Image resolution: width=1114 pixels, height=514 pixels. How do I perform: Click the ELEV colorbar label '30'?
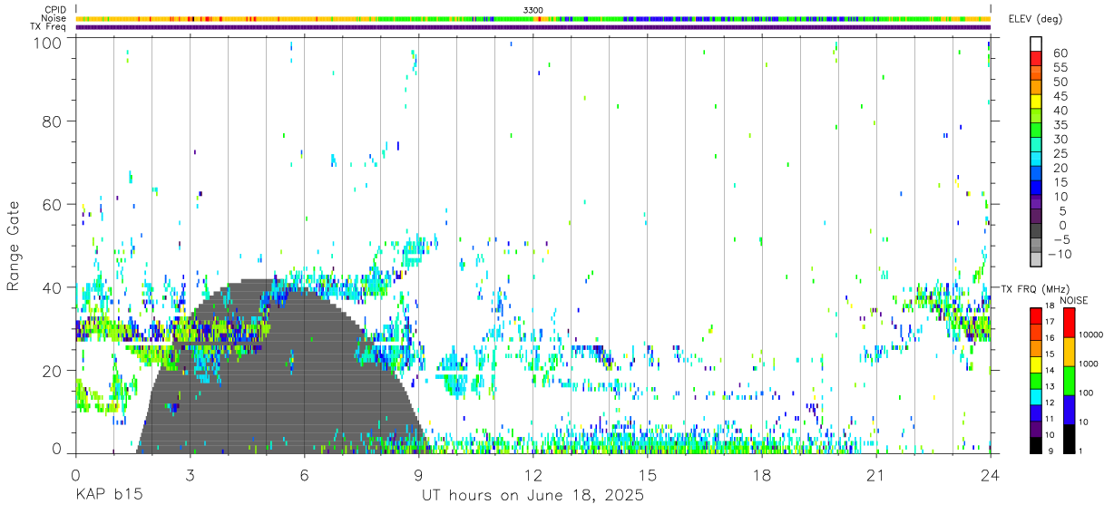[1060, 140]
